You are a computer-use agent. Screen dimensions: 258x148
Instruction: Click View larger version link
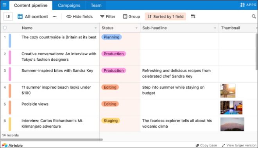click(239, 145)
